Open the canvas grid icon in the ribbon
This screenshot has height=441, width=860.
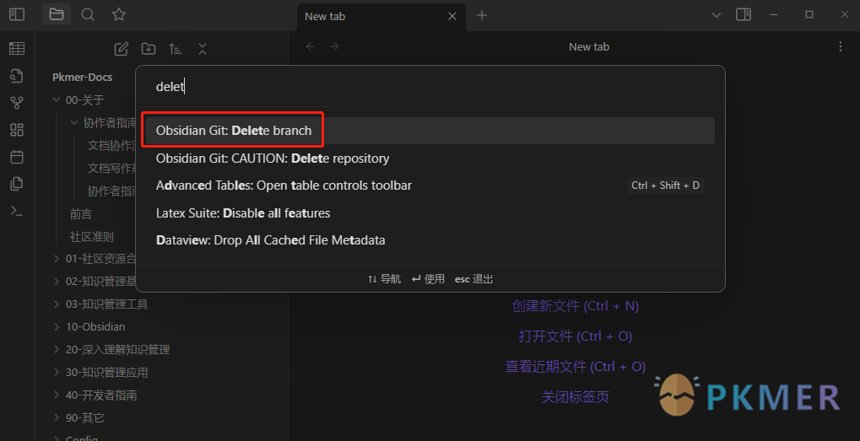(x=17, y=130)
